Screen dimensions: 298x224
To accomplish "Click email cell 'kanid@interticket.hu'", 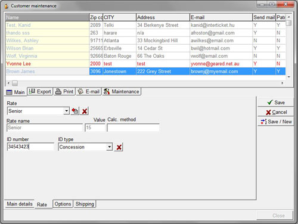I will pyautogui.click(x=221, y=25).
